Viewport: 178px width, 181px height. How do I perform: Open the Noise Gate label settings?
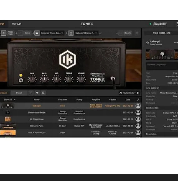coord(10,33)
